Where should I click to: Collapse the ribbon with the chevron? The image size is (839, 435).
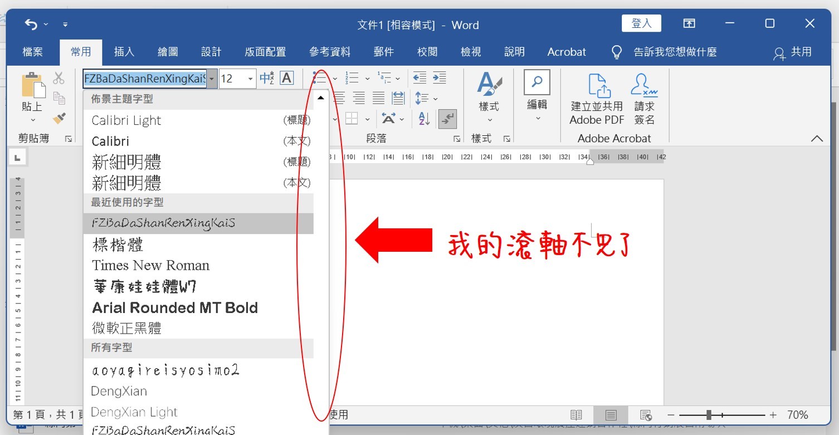pos(817,139)
